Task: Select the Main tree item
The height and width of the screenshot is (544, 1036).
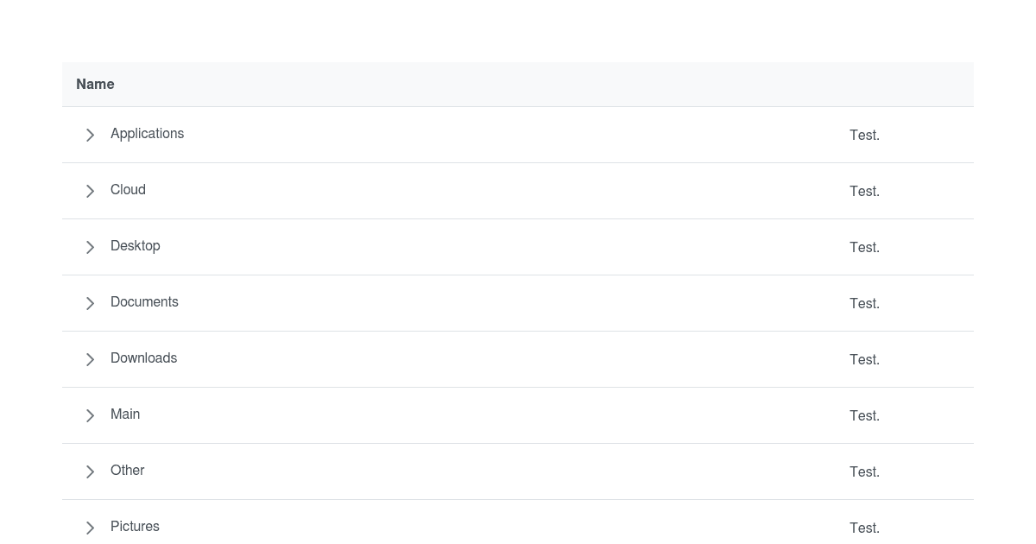Action: pyautogui.click(x=125, y=414)
